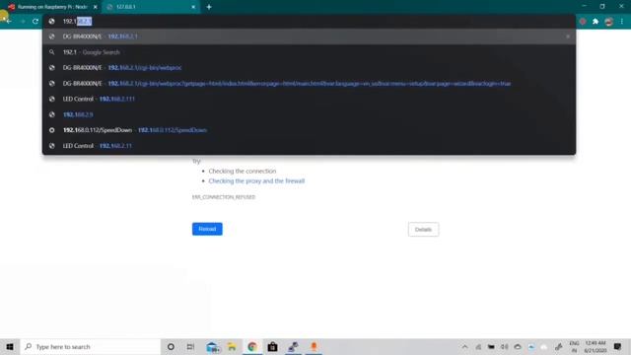Open Cortana from the taskbar circle icon

pos(171,346)
